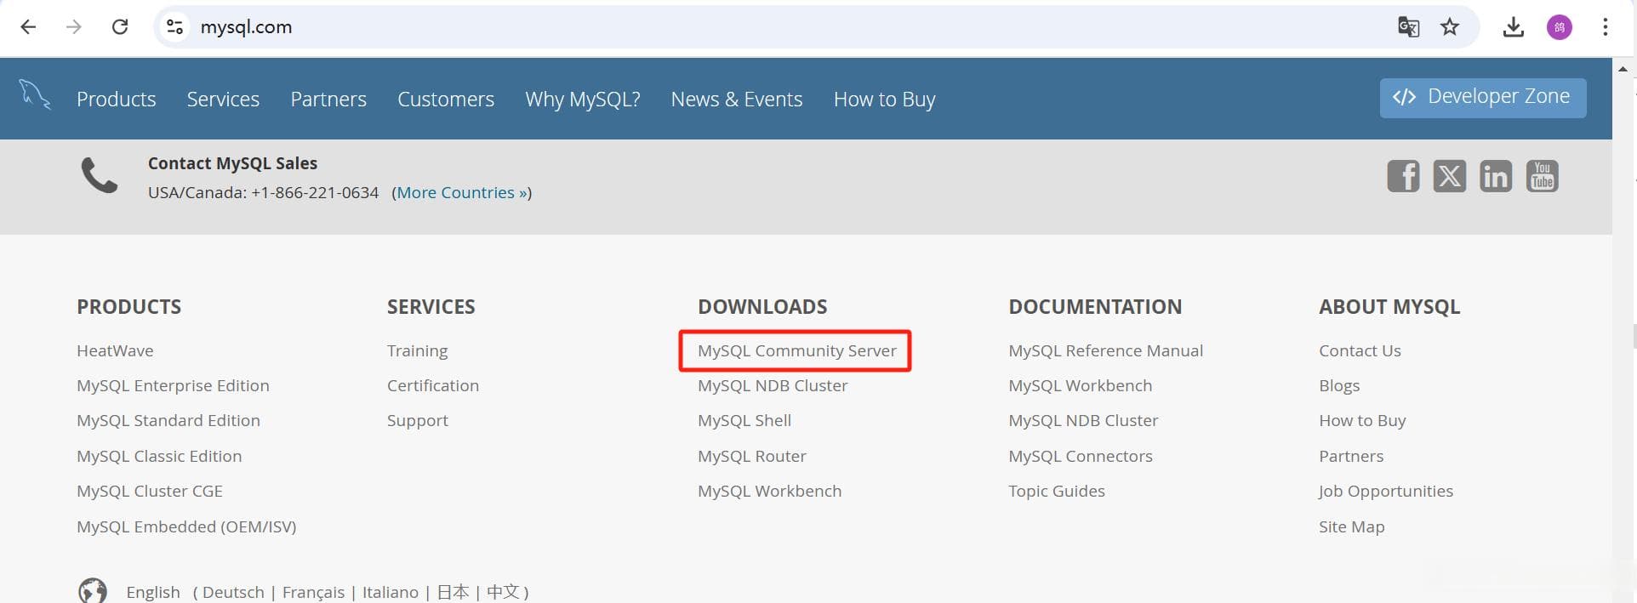
Task: Click the globe language icon
Action: (x=93, y=590)
